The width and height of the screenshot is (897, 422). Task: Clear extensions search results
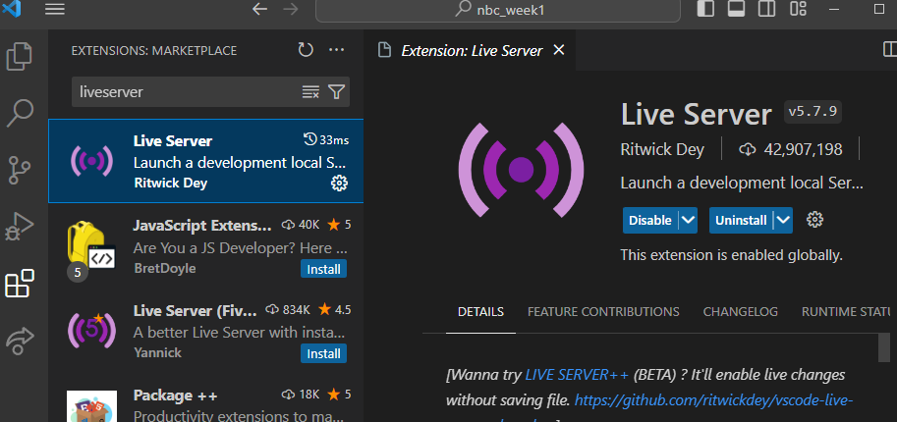coord(310,91)
